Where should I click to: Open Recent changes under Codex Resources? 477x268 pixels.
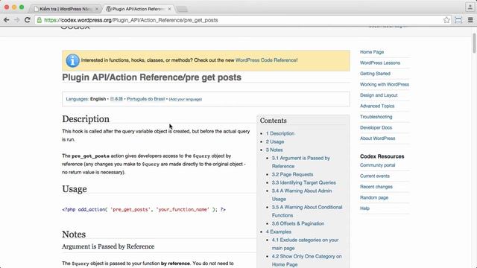click(376, 187)
